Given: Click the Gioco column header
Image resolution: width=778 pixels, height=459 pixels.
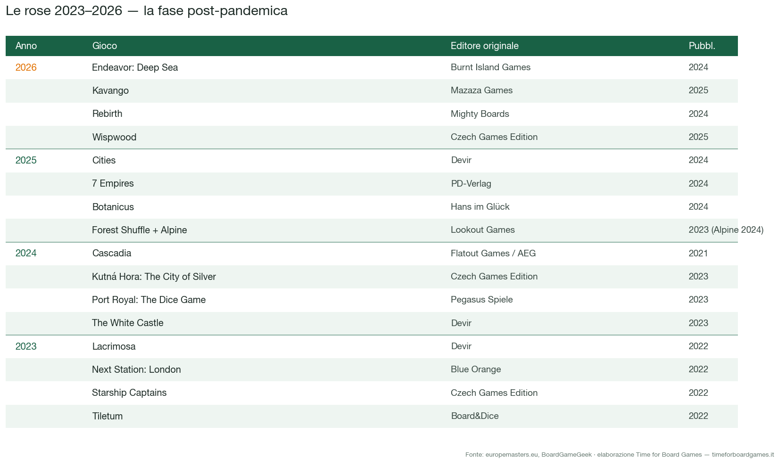Looking at the screenshot, I should (x=105, y=46).
